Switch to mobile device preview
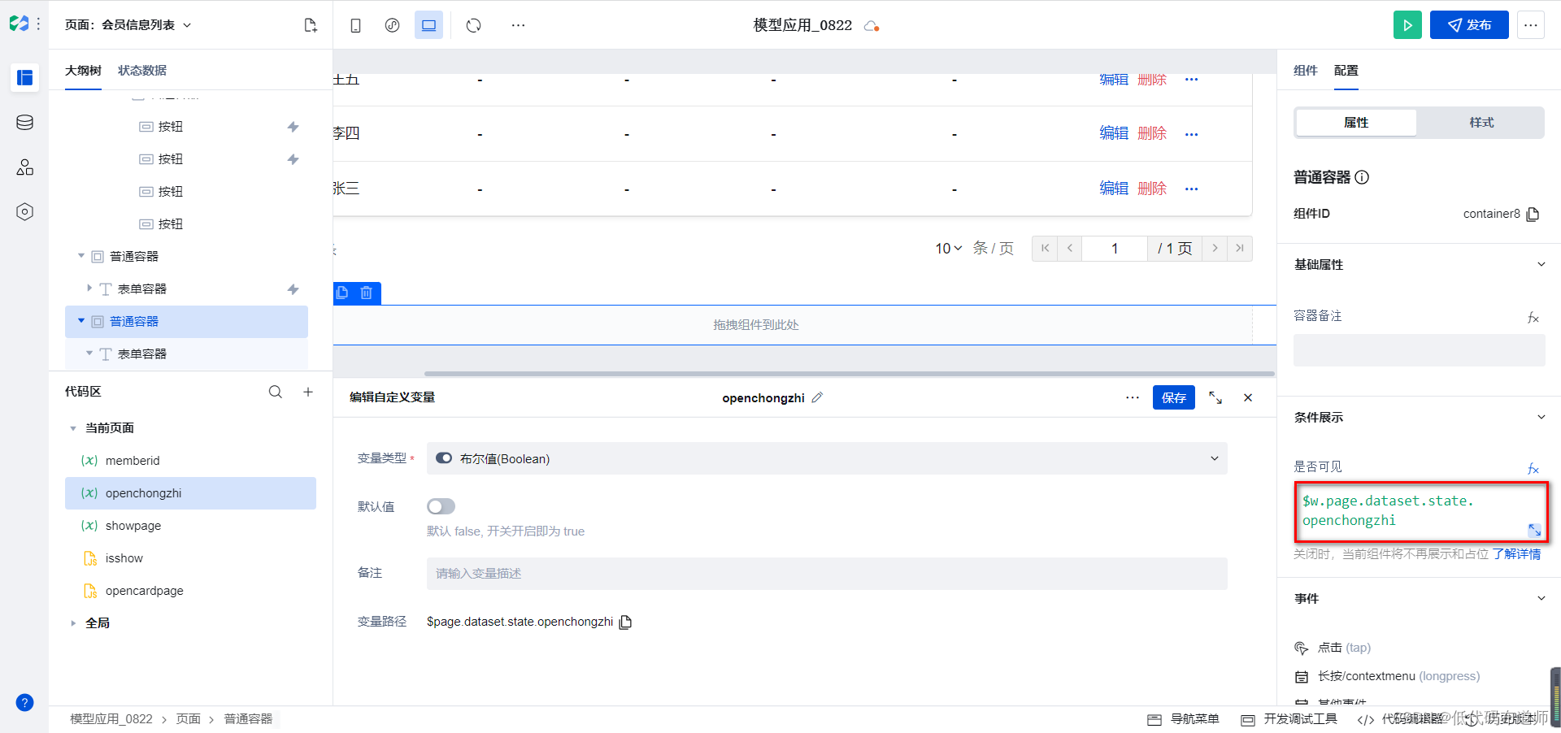Viewport: 1561px width, 733px height. (355, 25)
